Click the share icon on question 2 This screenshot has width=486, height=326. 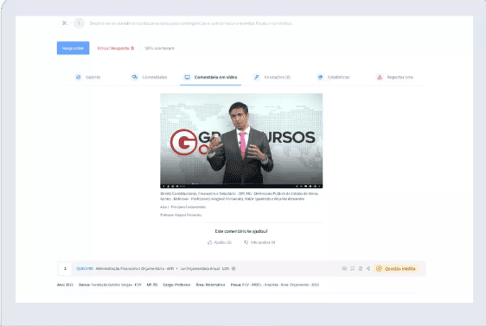[368, 269]
